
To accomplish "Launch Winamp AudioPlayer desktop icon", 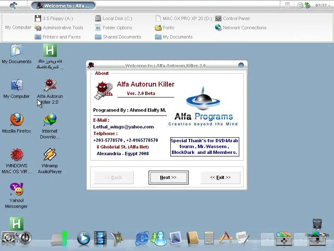I will [50, 161].
